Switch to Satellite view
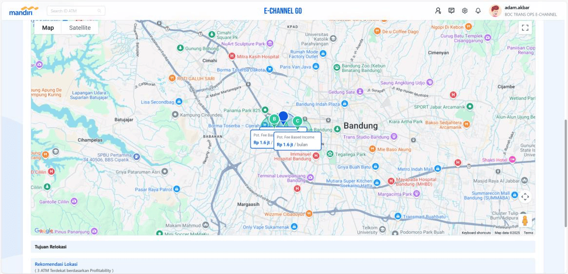Image resolution: width=568 pixels, height=274 pixels. tap(80, 28)
